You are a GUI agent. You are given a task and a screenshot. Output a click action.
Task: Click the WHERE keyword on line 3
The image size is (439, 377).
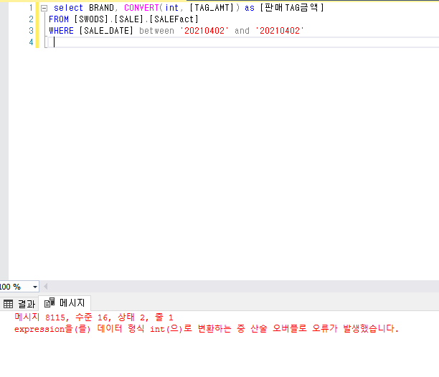(x=61, y=31)
